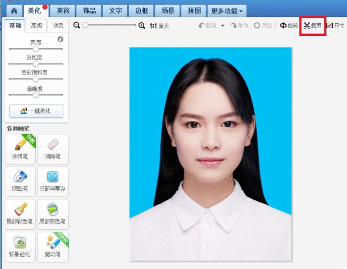Screen dimensions: 347x269
Task: Switch to the 场景 tab
Action: click(x=167, y=11)
